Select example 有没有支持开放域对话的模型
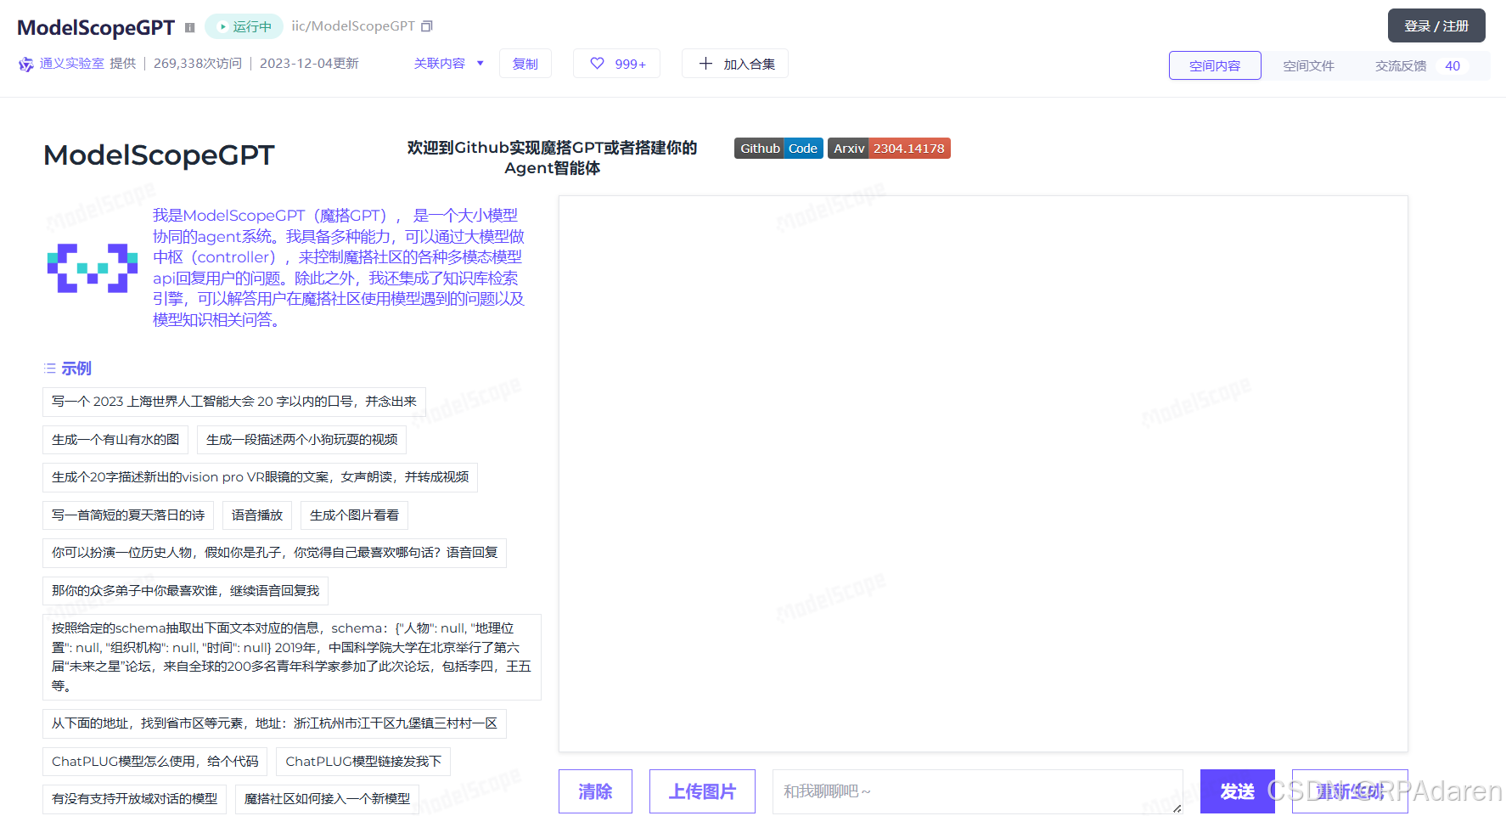The width and height of the screenshot is (1506, 816). click(x=134, y=799)
